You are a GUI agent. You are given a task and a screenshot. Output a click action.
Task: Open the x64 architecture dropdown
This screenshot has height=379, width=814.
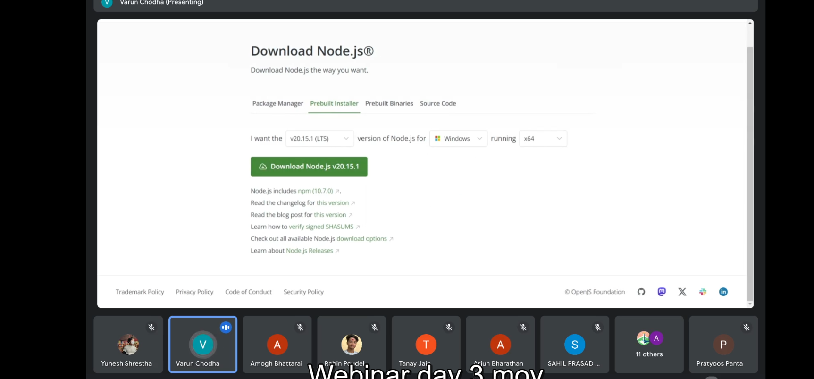543,139
